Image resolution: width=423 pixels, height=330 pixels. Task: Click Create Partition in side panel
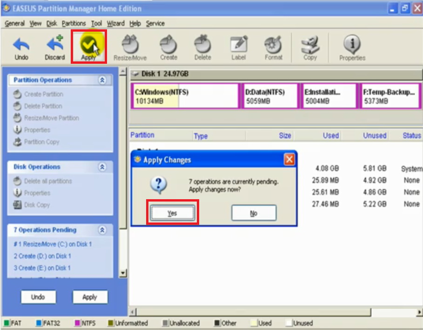(x=38, y=94)
